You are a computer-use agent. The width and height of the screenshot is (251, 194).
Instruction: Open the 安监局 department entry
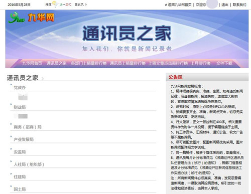tap(20, 152)
